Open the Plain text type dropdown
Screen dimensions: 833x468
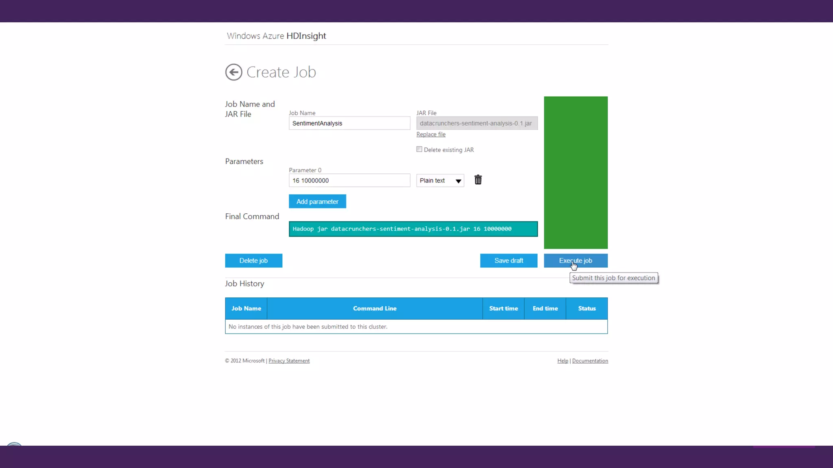pyautogui.click(x=440, y=180)
